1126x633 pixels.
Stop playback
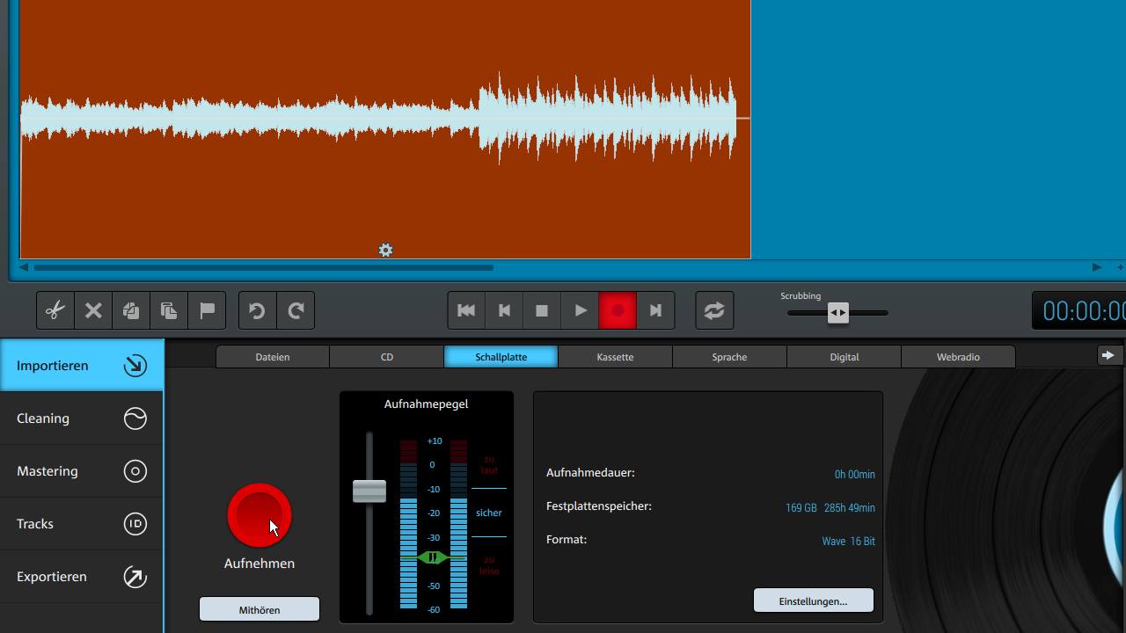tap(542, 310)
